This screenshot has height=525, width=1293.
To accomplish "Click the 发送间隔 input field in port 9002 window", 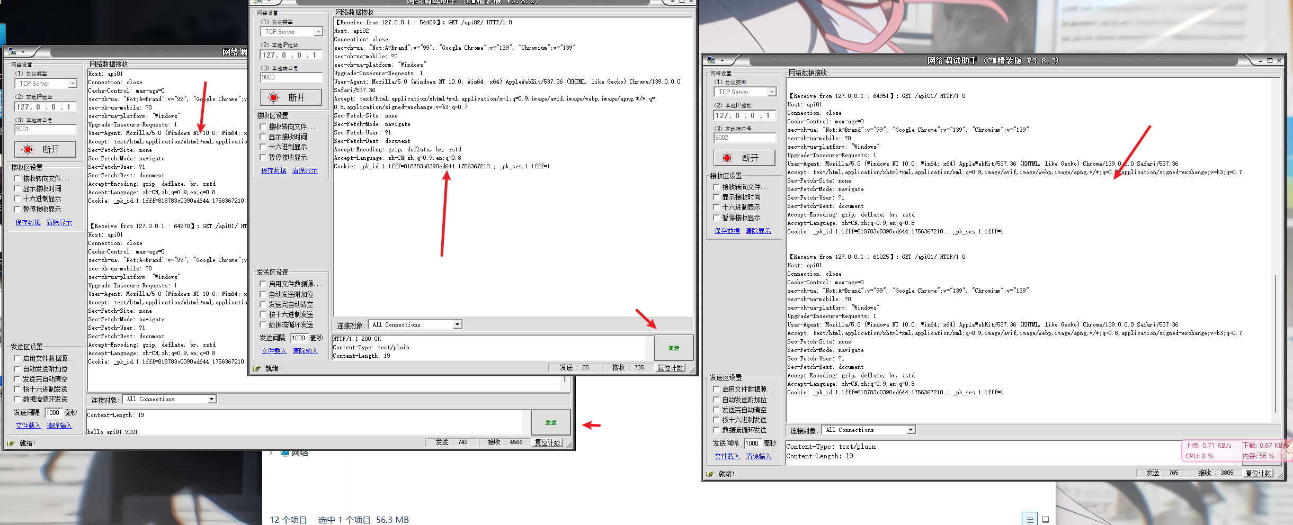I will [752, 443].
